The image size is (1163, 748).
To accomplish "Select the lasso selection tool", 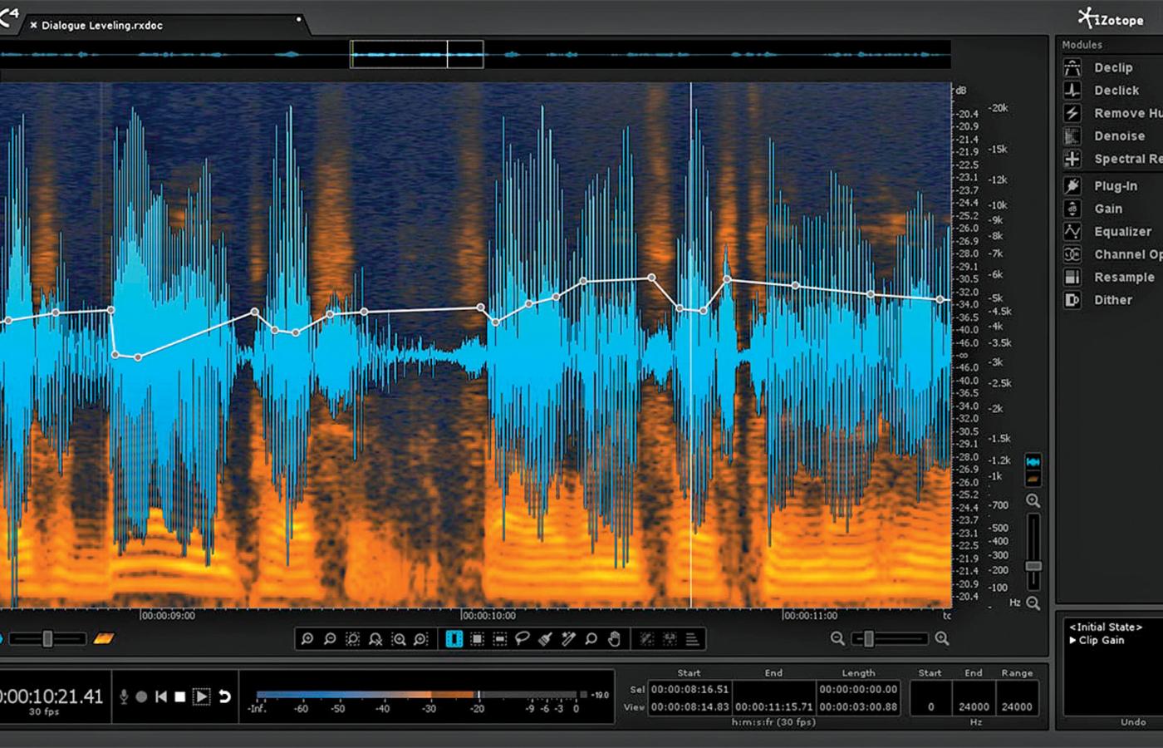I will (523, 639).
